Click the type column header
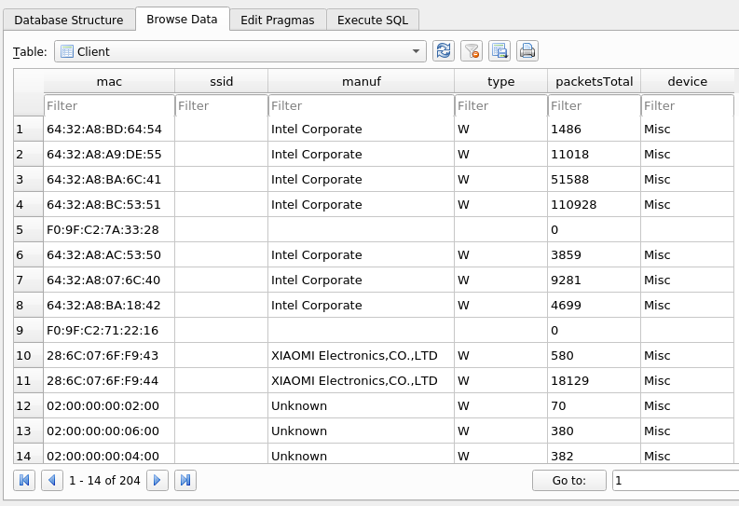The image size is (739, 506). pos(500,82)
